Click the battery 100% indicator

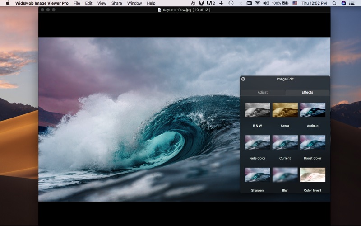coord(280,3)
